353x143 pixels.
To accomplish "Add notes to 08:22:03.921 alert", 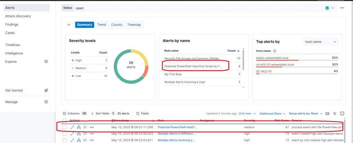I will 85,140.
